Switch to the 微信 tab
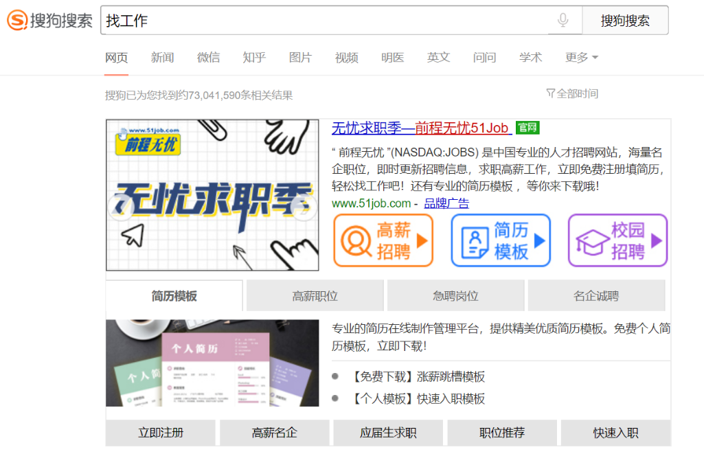704x454 pixels. (208, 58)
